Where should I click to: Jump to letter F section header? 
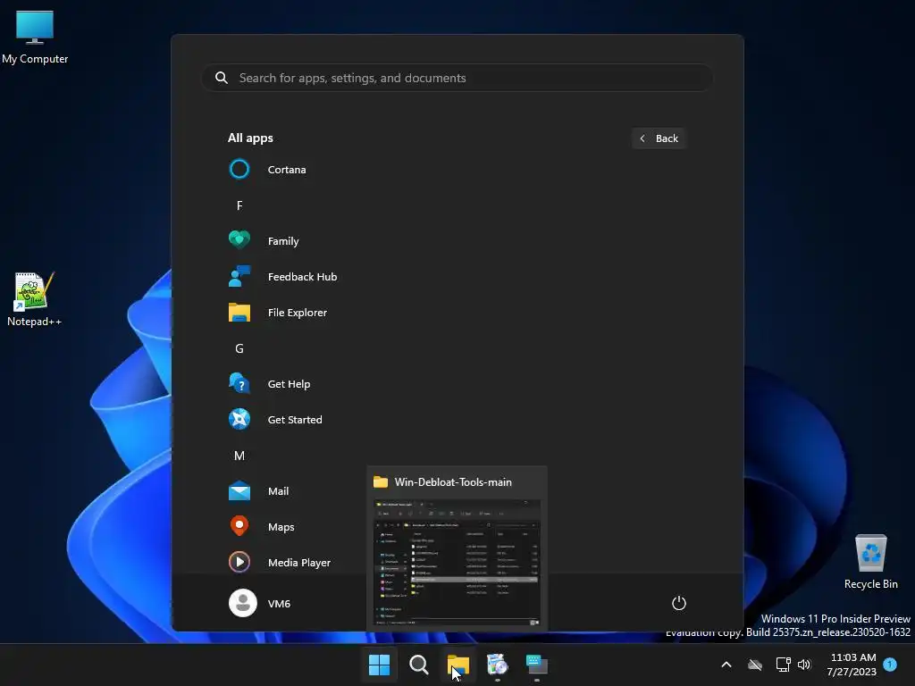[239, 205]
